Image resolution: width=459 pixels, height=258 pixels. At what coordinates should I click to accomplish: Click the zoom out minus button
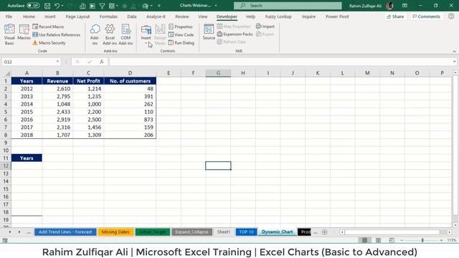pos(402,240)
